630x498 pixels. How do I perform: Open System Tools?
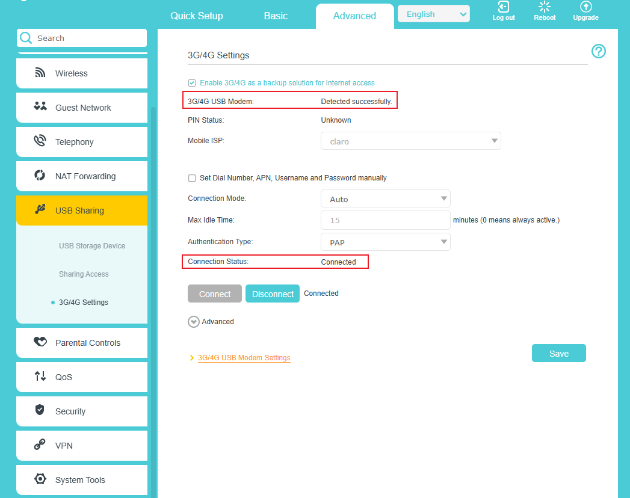[x=81, y=479]
